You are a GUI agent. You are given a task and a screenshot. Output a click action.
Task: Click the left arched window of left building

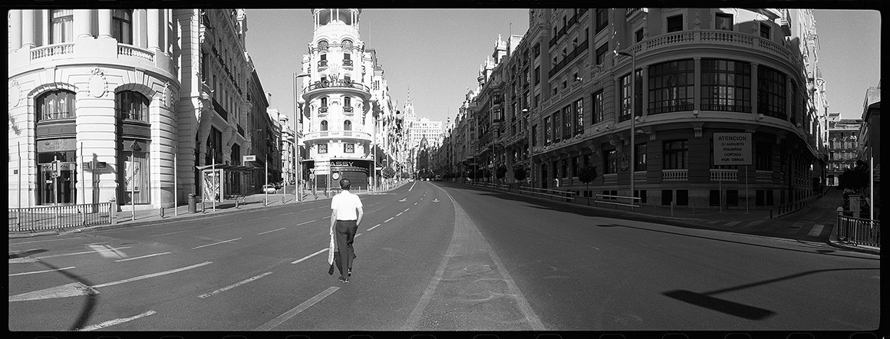coord(56,107)
